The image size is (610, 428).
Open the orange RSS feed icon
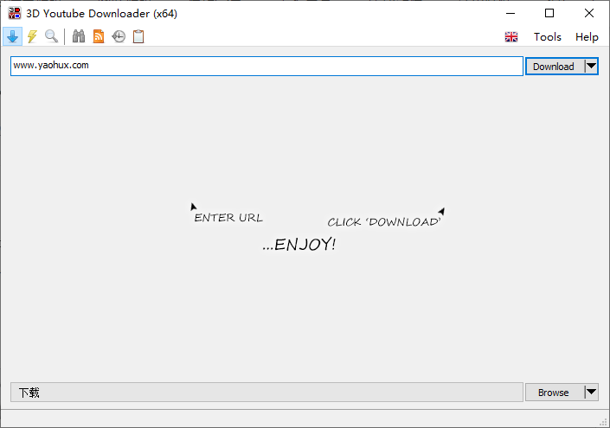[99, 36]
